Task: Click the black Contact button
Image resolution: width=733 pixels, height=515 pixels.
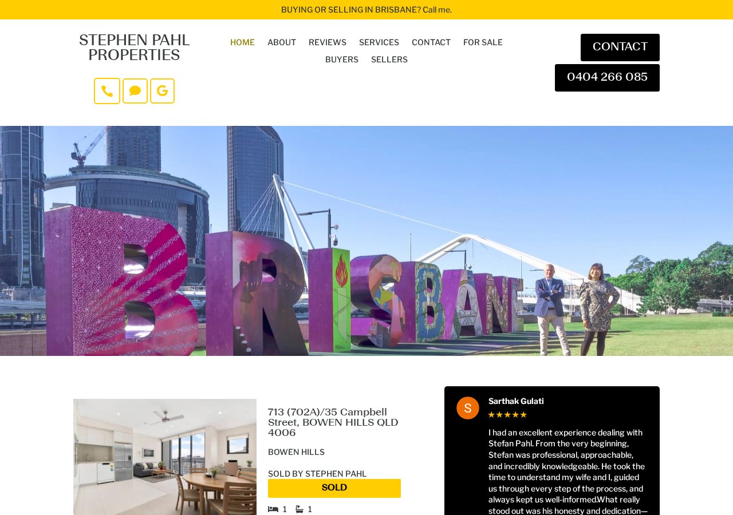Action: [620, 47]
